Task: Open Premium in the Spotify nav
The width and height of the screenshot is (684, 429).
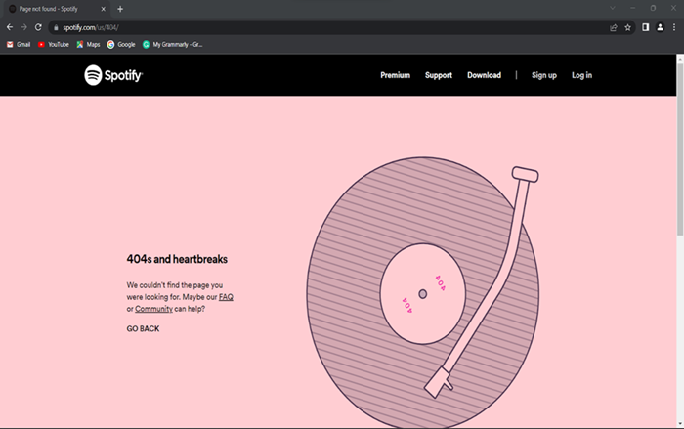Action: [x=395, y=75]
